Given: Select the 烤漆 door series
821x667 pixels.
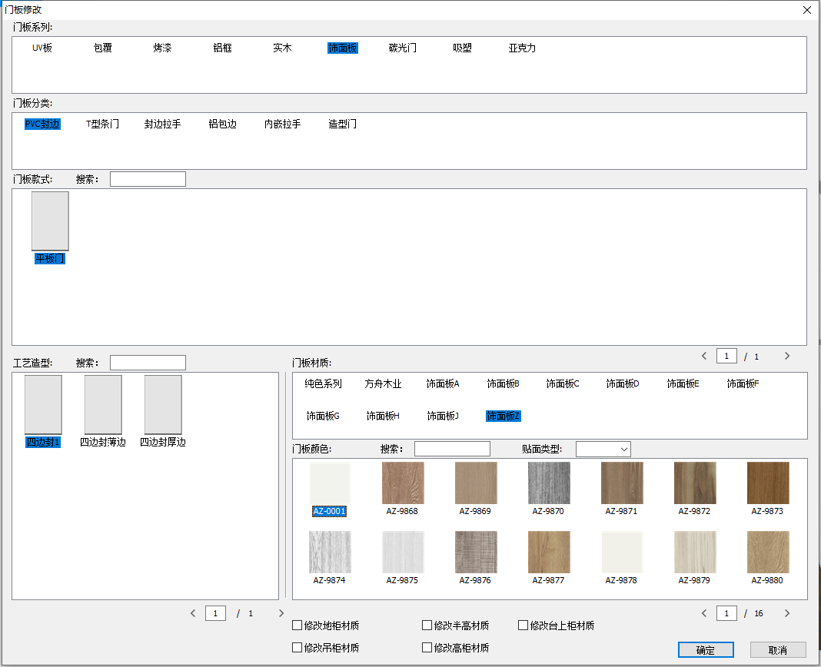Looking at the screenshot, I should [162, 48].
